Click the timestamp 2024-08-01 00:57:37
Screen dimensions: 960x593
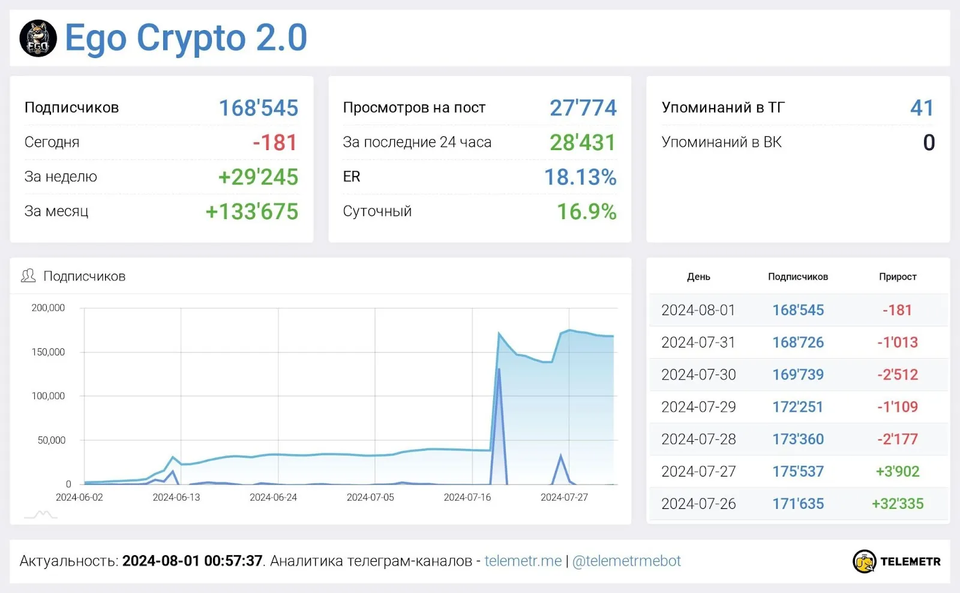point(192,561)
